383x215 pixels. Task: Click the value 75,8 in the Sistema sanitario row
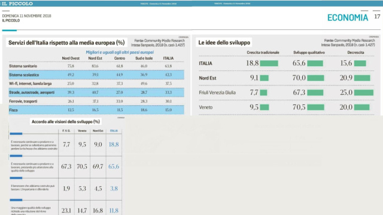click(x=71, y=66)
